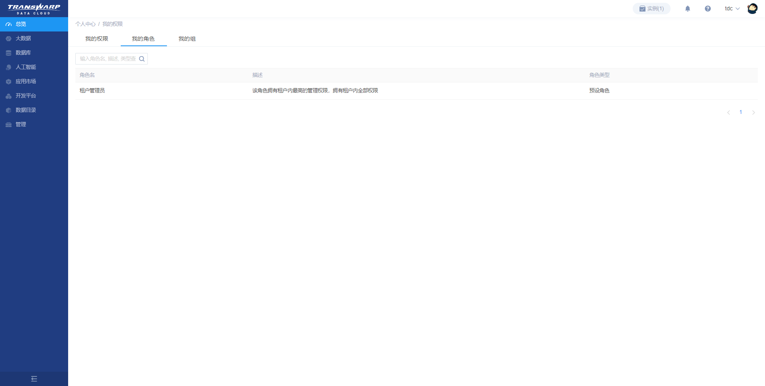This screenshot has width=765, height=386.
Task: Click the 个人中心 breadcrumb link
Action: pos(85,24)
